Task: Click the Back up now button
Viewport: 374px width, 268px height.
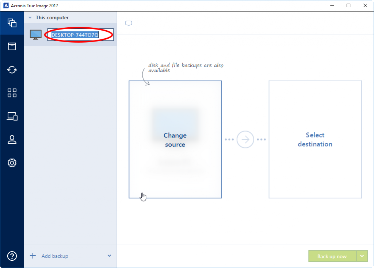Action: point(332,256)
